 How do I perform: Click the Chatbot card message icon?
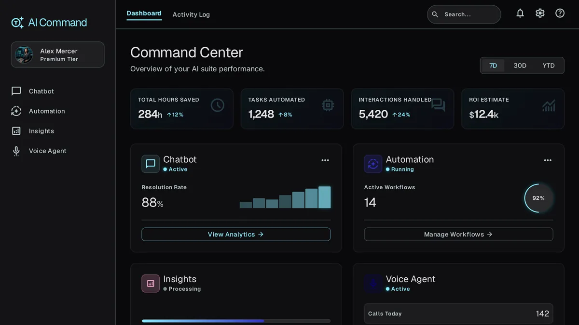click(151, 164)
